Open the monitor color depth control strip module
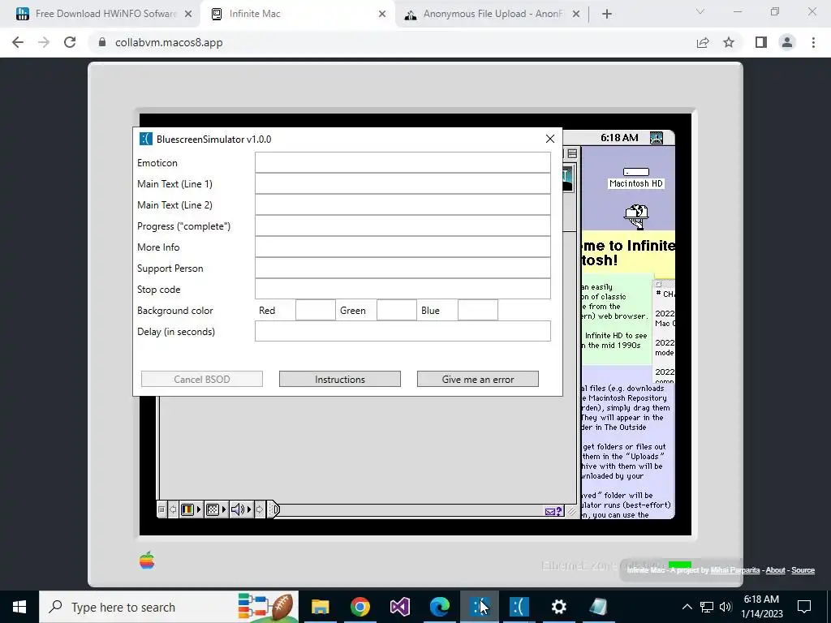Image resolution: width=831 pixels, height=623 pixels. 191,509
